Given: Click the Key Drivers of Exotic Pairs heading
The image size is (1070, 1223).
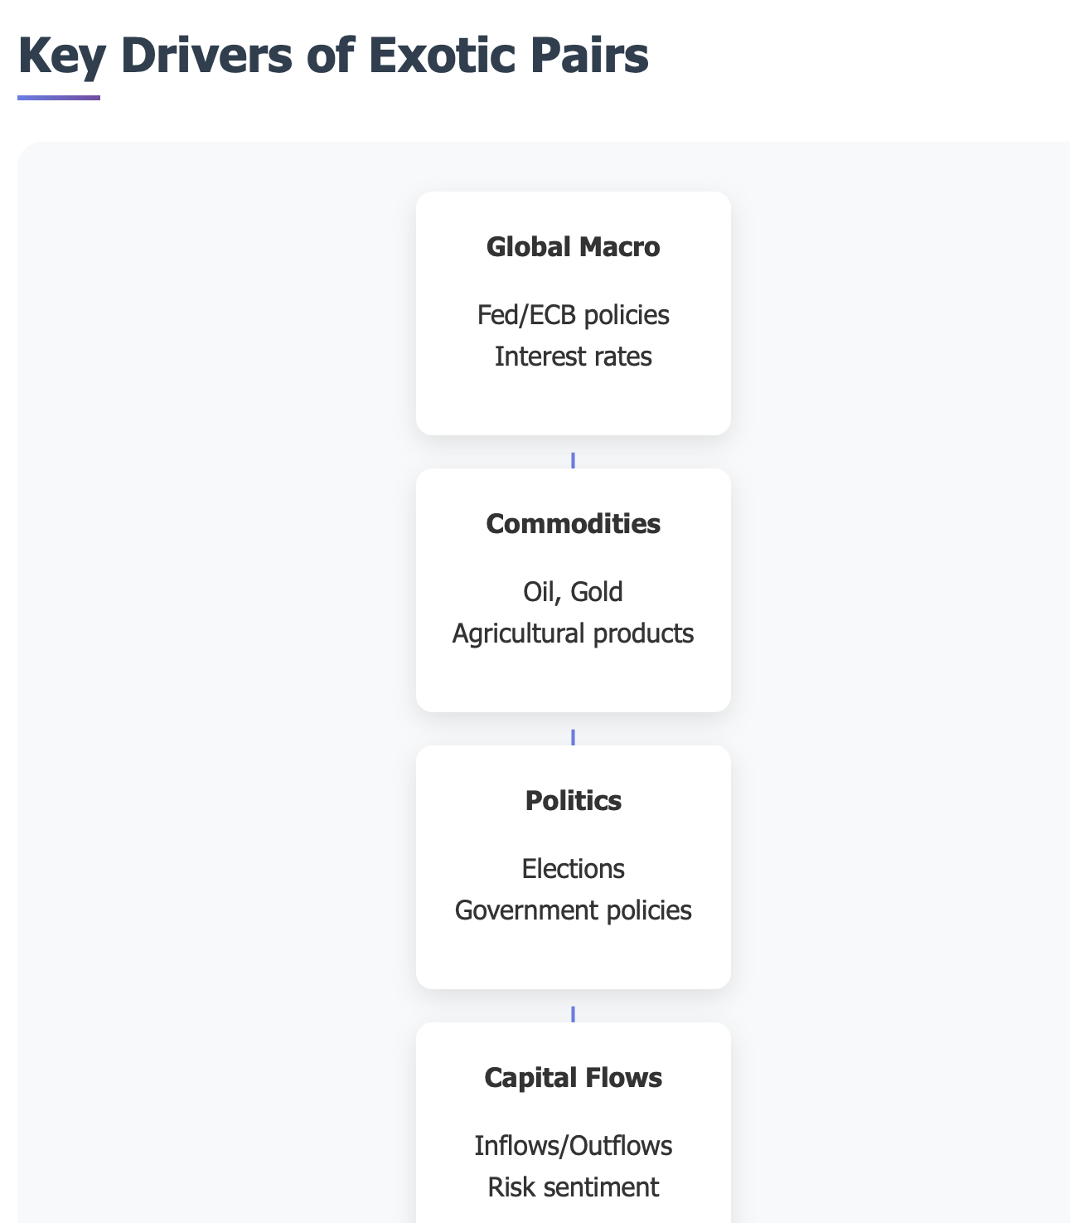Looking at the screenshot, I should pyautogui.click(x=333, y=56).
